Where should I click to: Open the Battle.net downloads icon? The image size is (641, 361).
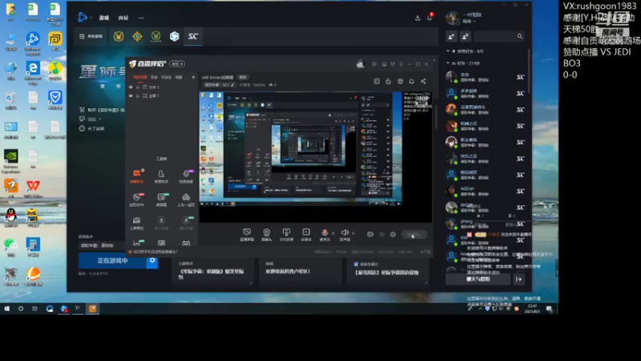pos(417,18)
